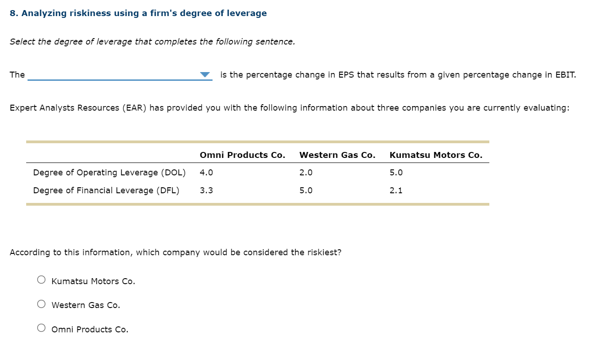
Task: Click the Degree of Operating Leverage row label
Action: click(109, 173)
